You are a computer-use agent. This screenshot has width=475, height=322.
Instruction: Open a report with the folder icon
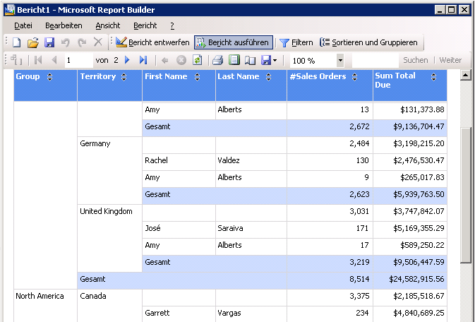pyautogui.click(x=33, y=43)
